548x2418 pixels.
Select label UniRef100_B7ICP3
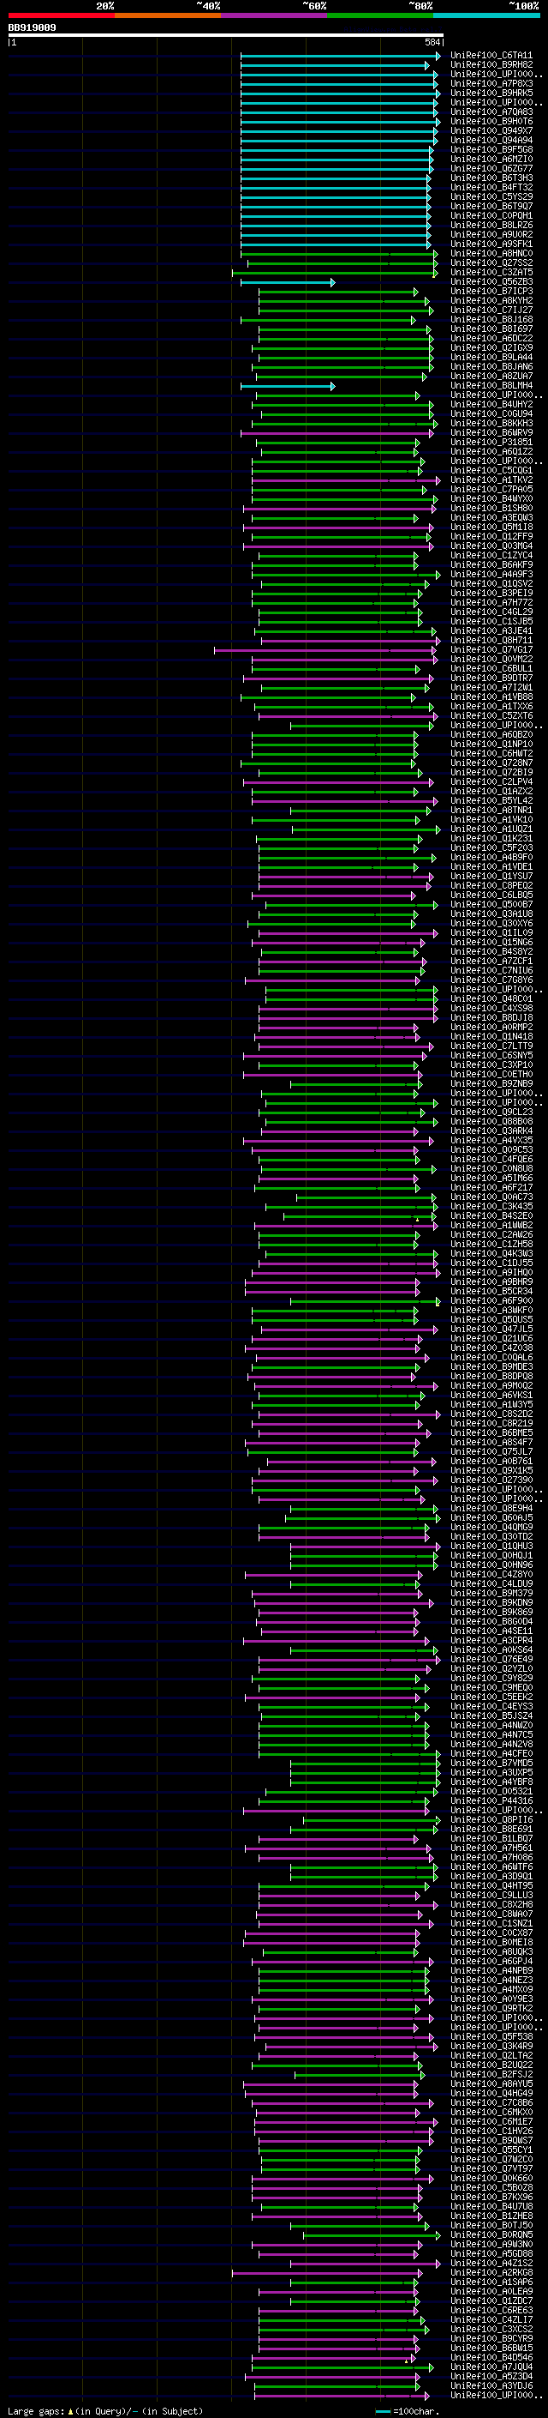coord(491,291)
